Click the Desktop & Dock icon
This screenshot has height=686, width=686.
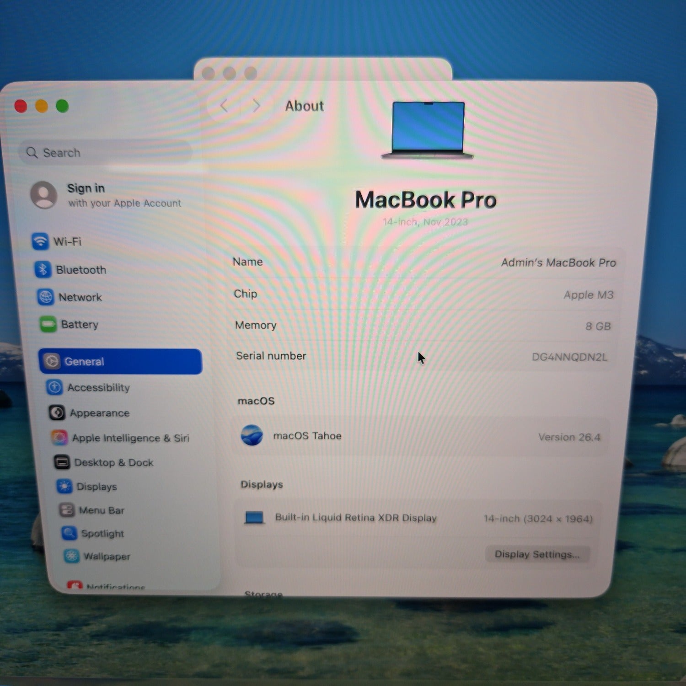click(62, 462)
